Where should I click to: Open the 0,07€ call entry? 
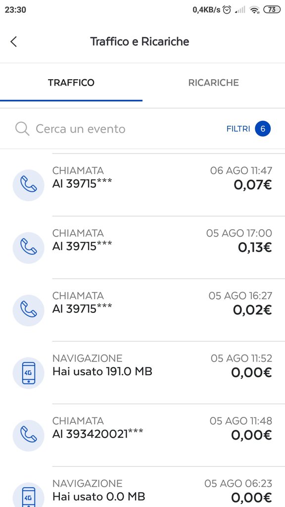click(142, 185)
